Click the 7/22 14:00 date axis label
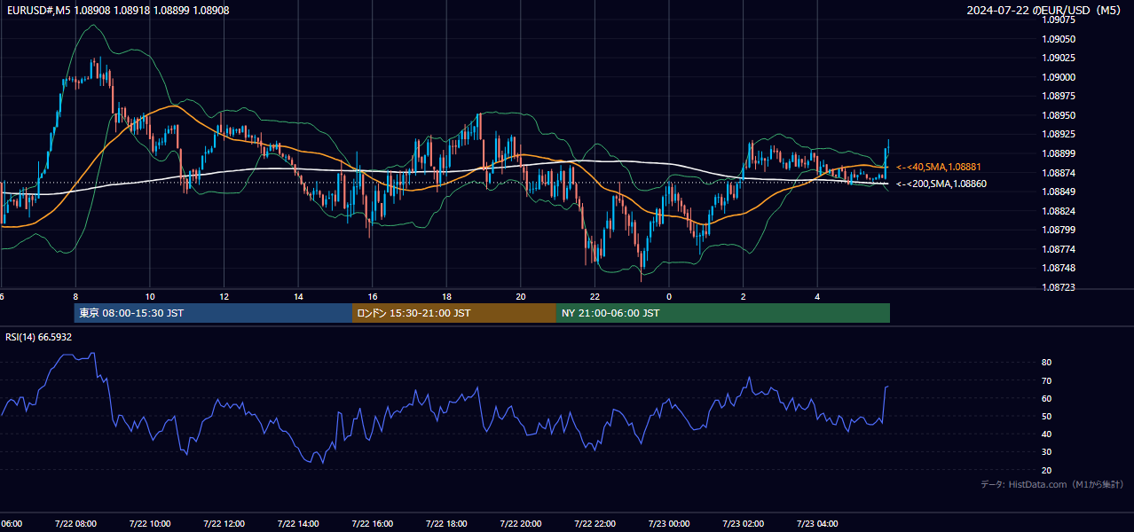The height and width of the screenshot is (532, 1134). click(298, 523)
